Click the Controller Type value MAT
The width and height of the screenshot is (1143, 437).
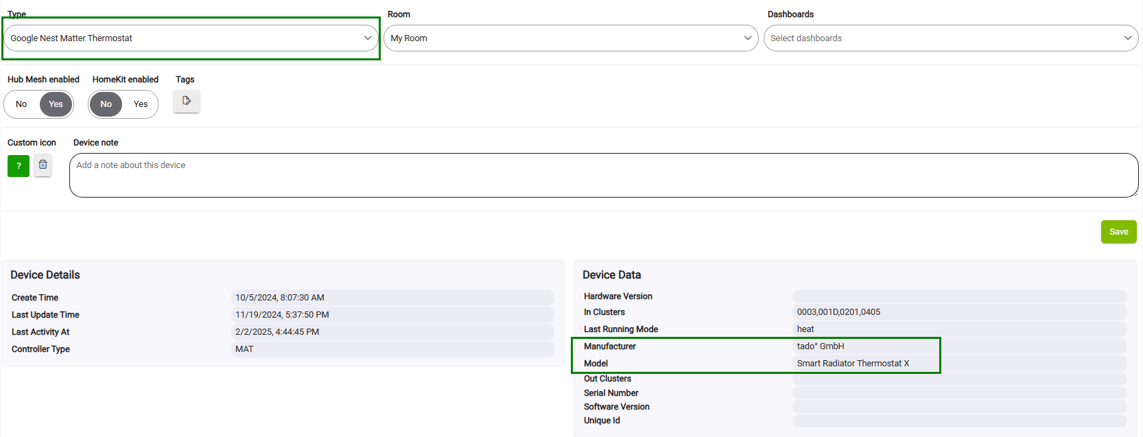tap(244, 349)
